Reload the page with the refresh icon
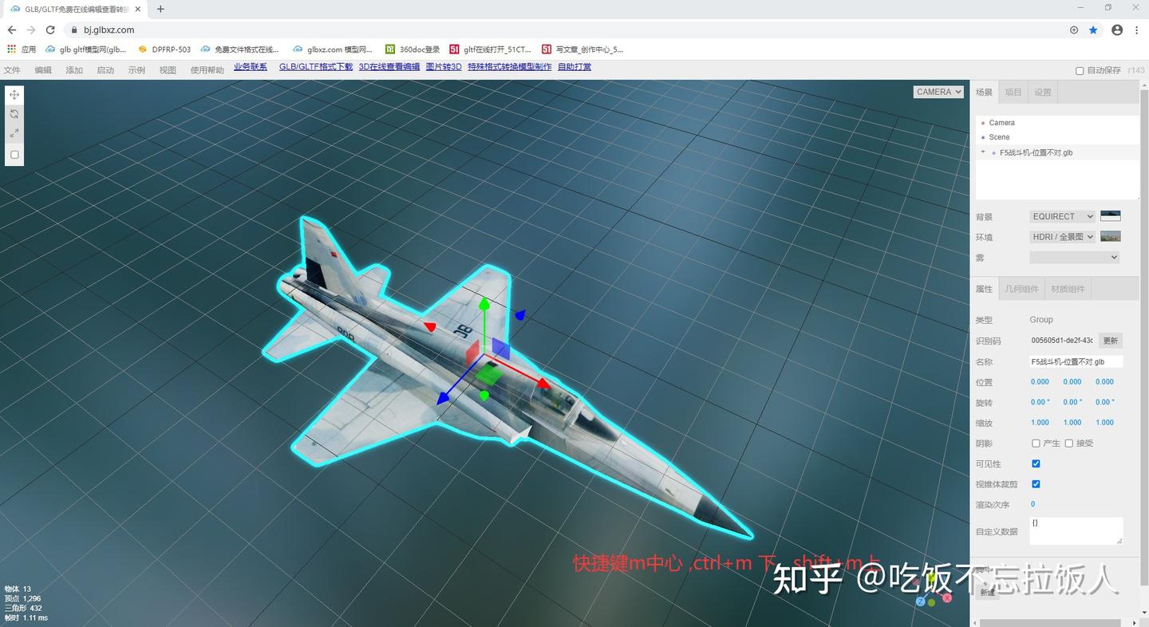This screenshot has height=627, width=1149. tap(50, 30)
